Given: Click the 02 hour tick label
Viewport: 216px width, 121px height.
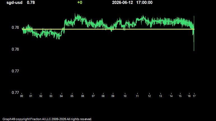Looking at the screenshot, I should [x=41, y=96].
